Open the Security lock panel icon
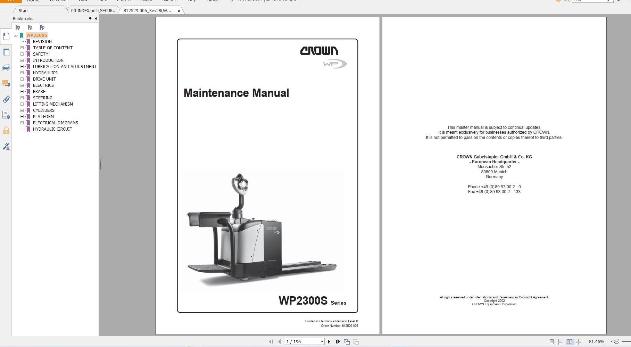 [6, 131]
